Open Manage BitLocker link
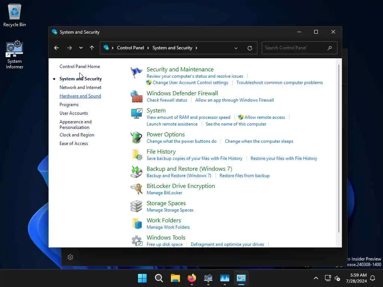The image size is (383, 287). click(x=165, y=193)
